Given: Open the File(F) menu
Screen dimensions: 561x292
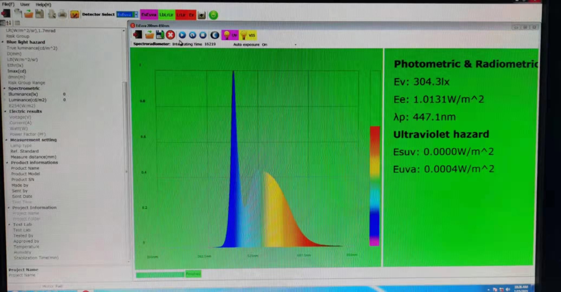Looking at the screenshot, I should pyautogui.click(x=8, y=4).
